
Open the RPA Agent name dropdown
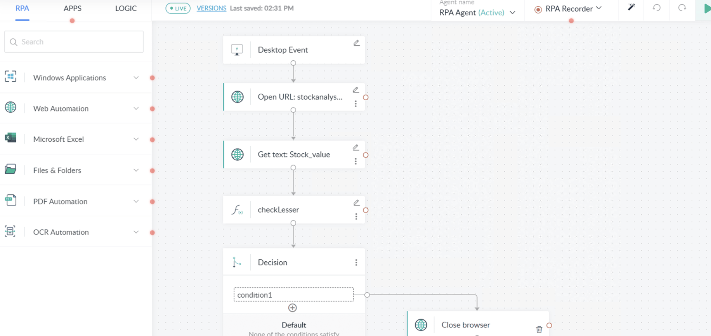coord(512,13)
